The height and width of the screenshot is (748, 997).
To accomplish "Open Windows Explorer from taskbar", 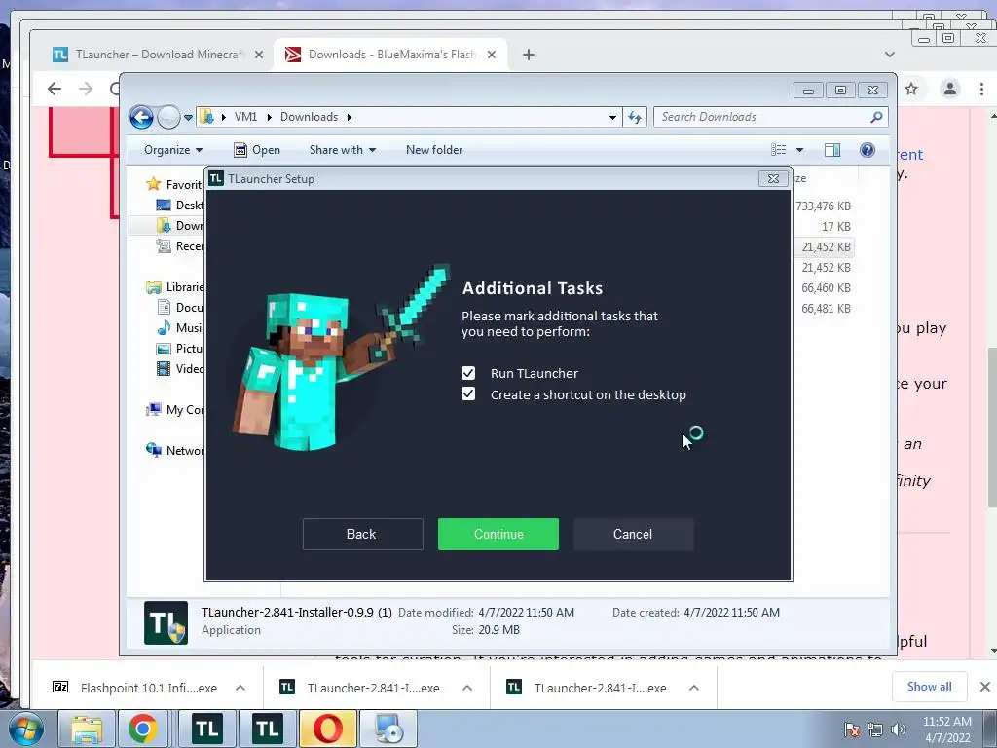I will coord(87,729).
